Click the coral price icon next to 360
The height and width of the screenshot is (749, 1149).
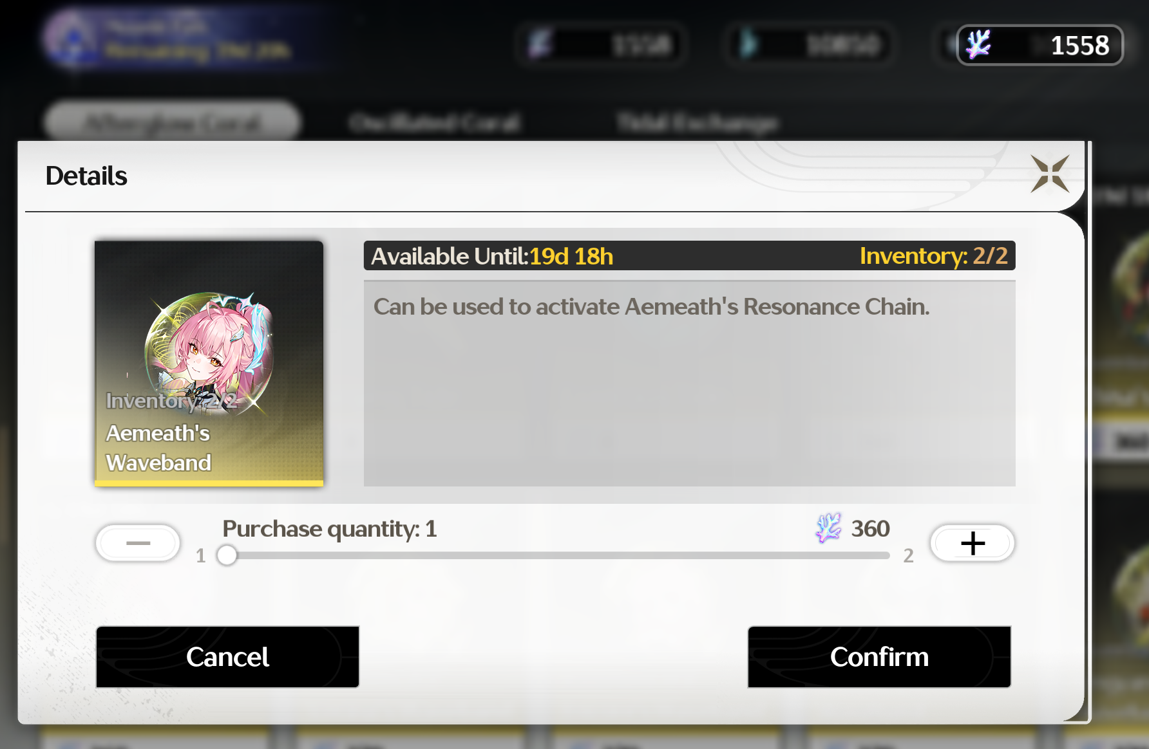828,528
